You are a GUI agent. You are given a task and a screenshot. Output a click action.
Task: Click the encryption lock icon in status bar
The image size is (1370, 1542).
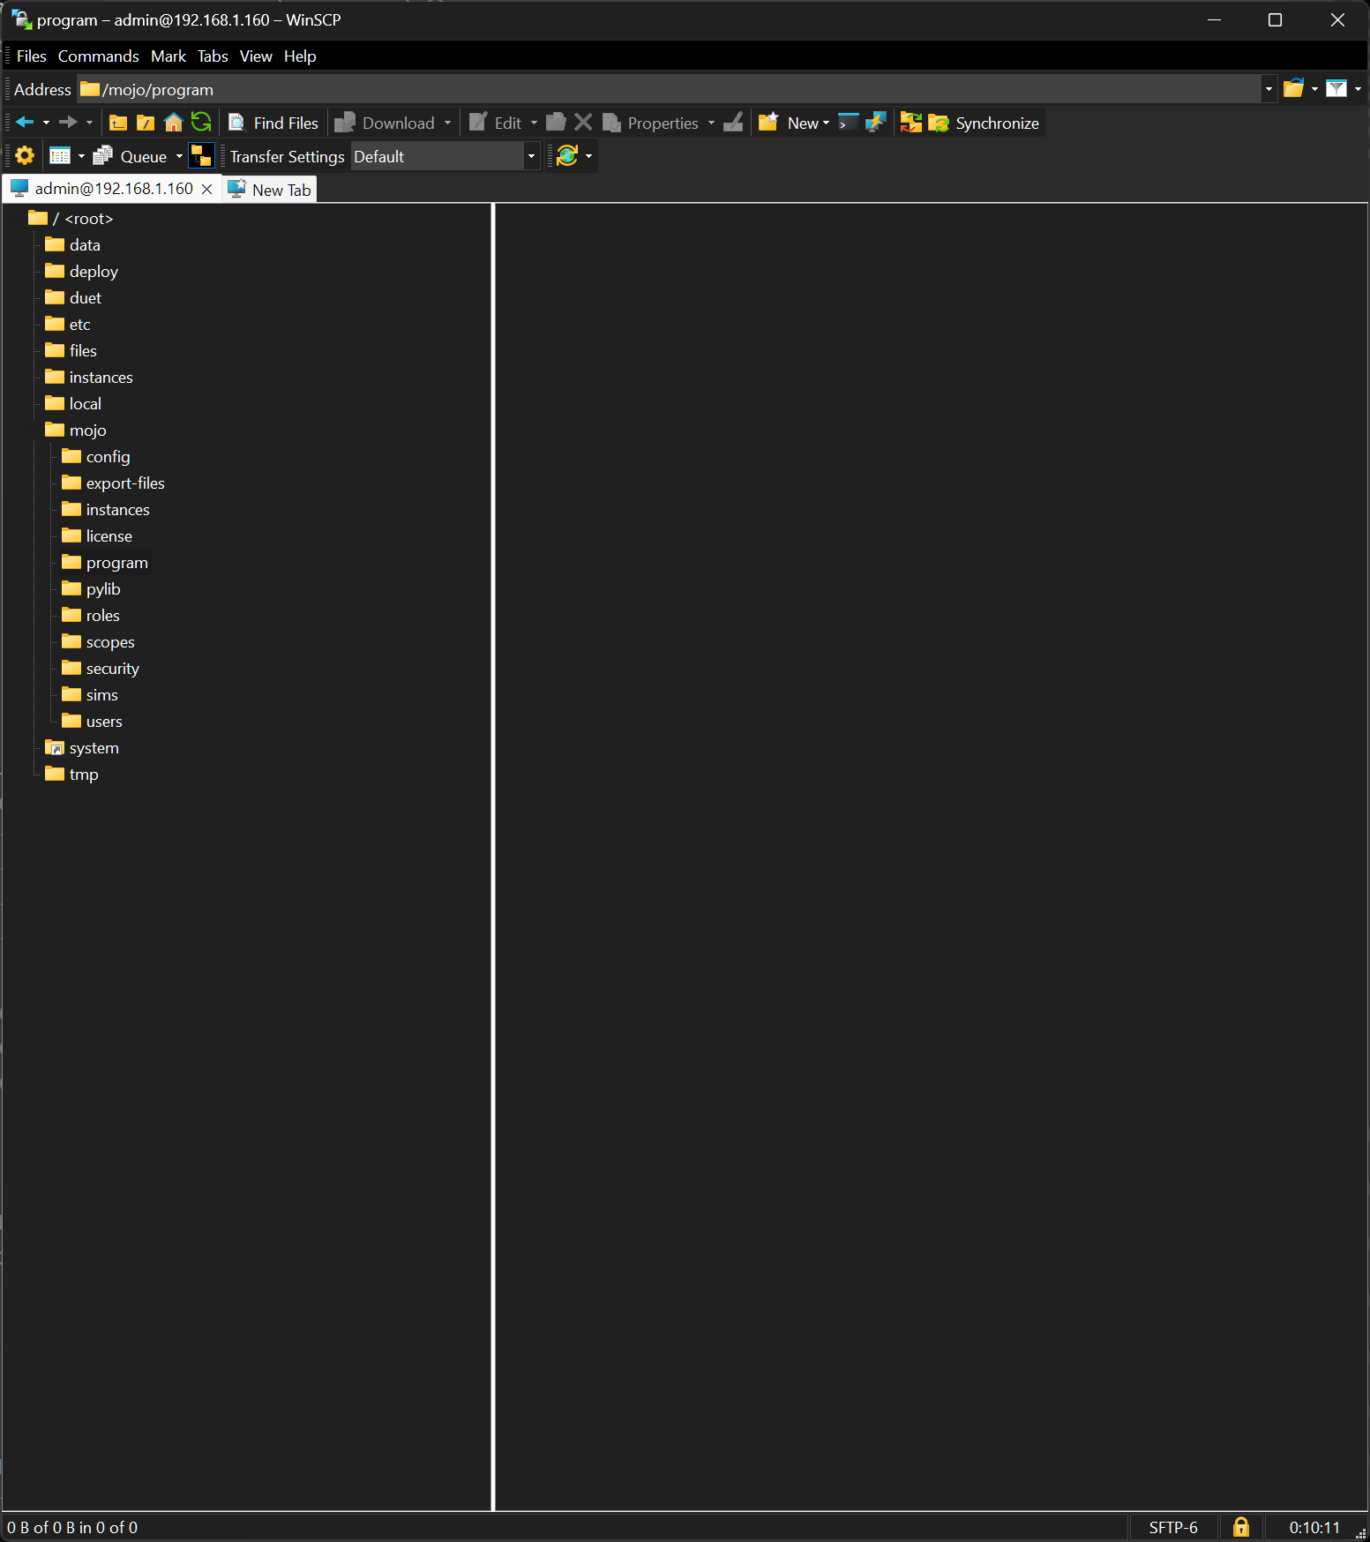1241,1527
